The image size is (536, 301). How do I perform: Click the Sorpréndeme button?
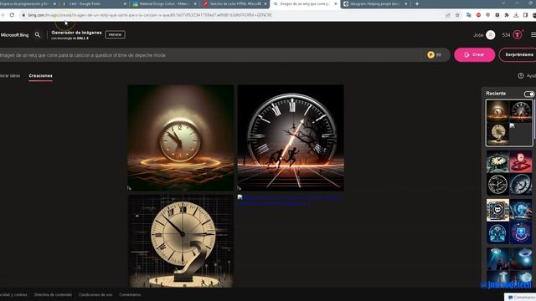click(x=518, y=55)
